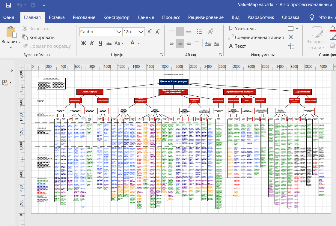Increase font size with the larger A icon
Screen dimensions: 336x226
(150, 32)
